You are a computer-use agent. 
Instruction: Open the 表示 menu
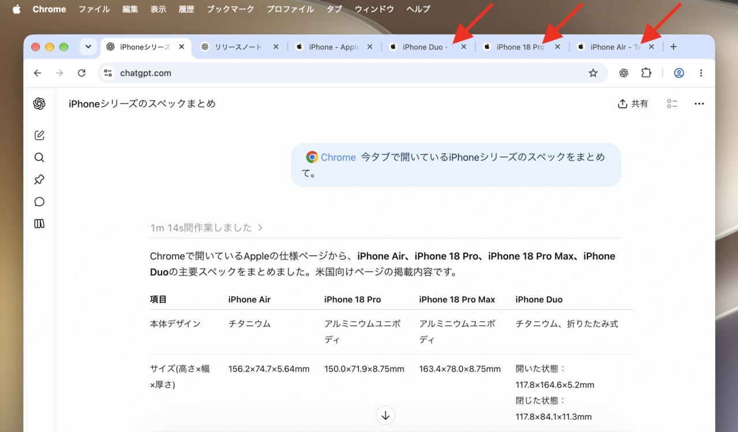[158, 9]
